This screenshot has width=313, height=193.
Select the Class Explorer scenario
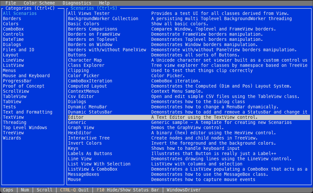86,65
